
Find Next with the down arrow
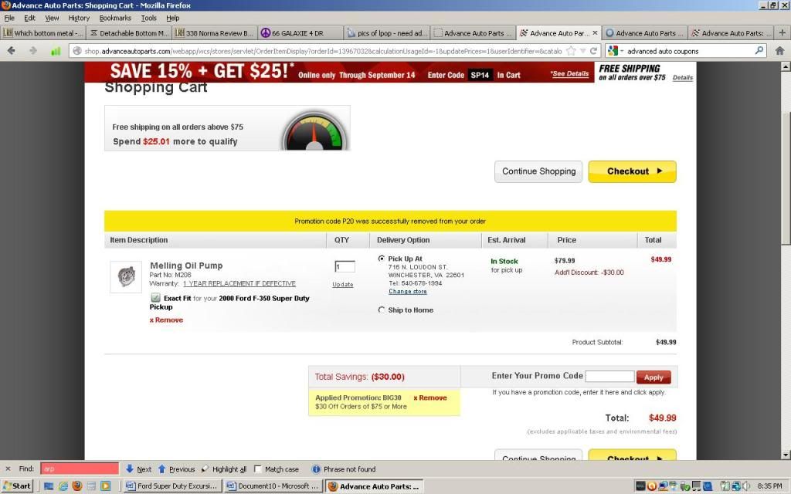pos(138,469)
